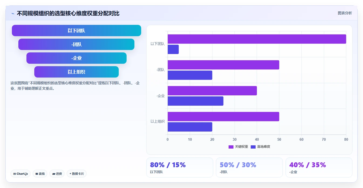Click the x-axis tick label 40
Screen dimensions: 363x188
(257, 139)
